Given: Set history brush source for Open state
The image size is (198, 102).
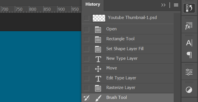Looking at the screenshot, I should pos(87,29).
